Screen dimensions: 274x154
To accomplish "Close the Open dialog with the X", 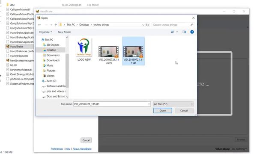I will (193, 18).
